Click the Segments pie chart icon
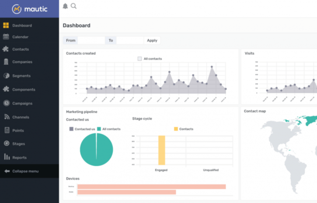This screenshot has height=203, width=317. (6, 76)
